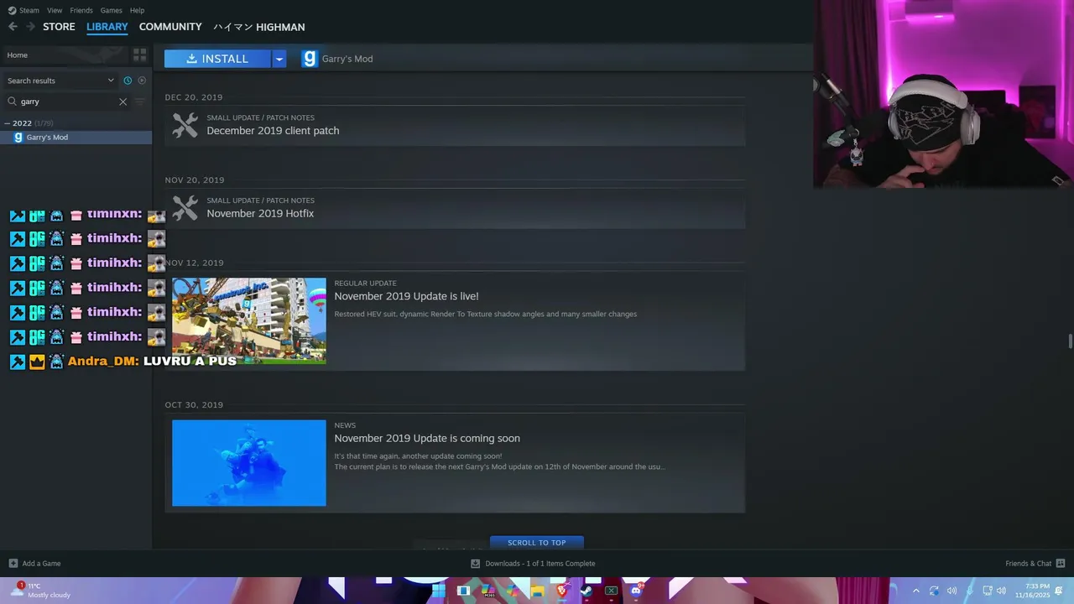1074x604 pixels.
Task: Open Microsoft 365 from taskbar
Action: tap(487, 591)
